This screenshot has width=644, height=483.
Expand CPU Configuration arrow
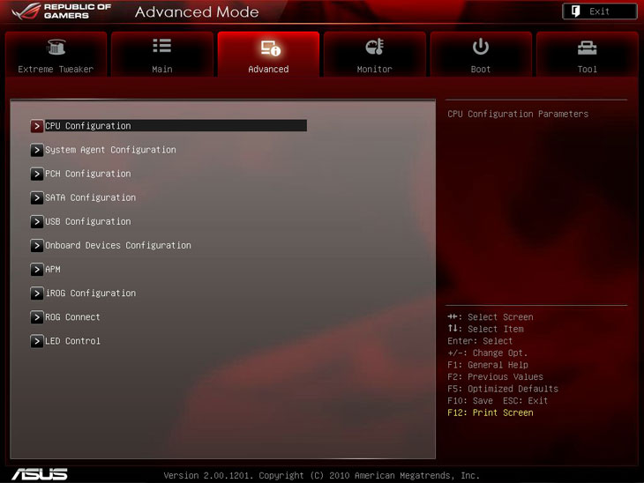pos(36,126)
